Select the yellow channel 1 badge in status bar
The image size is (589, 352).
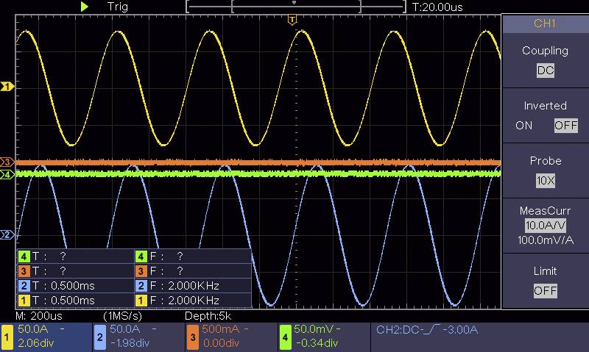(8, 337)
